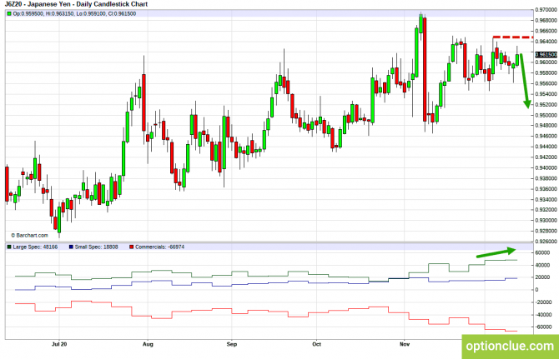Click the 'Large Spec: 48166' legend entry
559x359 pixels.
coord(35,247)
